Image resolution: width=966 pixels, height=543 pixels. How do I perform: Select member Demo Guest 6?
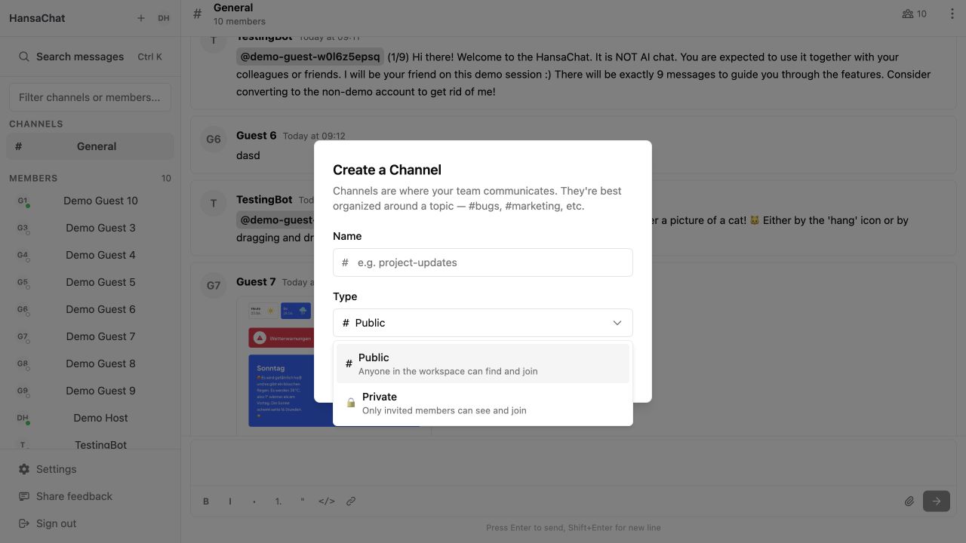tap(90, 309)
